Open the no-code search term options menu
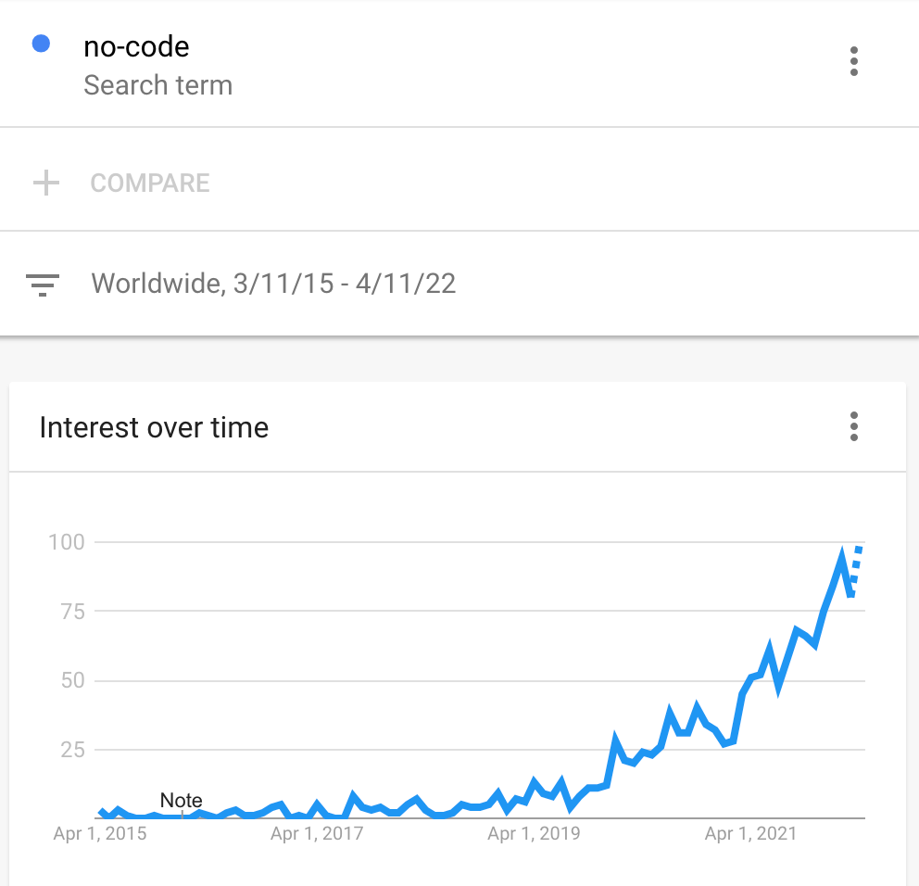Viewport: 919px width, 886px height. (x=853, y=62)
